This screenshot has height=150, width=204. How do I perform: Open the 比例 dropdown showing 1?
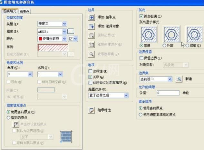(x=50, y=74)
